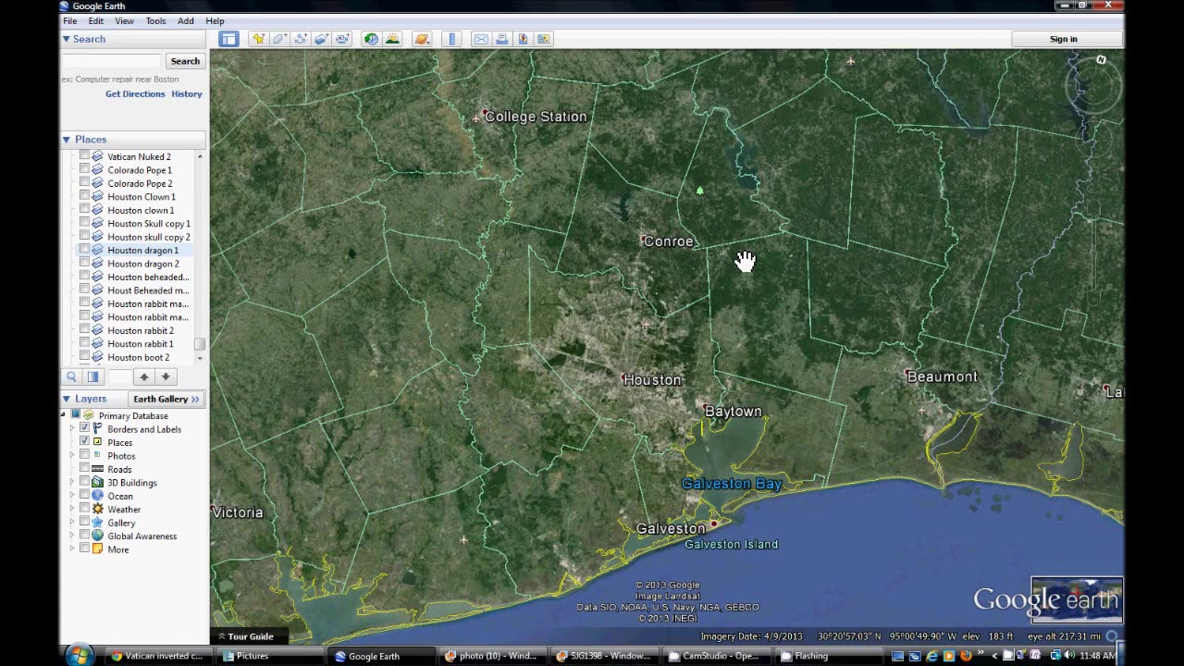Toggle the sidebar panel button
The height and width of the screenshot is (666, 1184).
pos(228,39)
